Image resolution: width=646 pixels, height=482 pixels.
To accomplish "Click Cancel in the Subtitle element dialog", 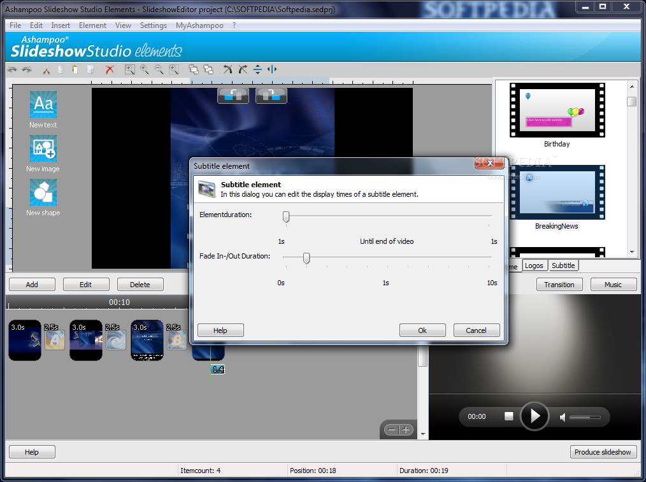I will (x=477, y=330).
